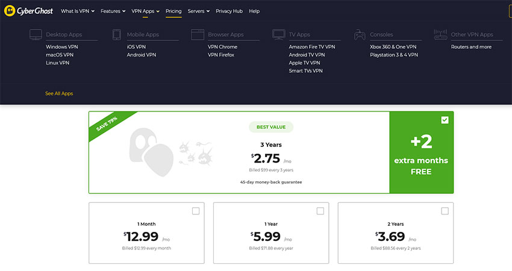Check the 2 Years plan checkbox
Screen dimensions: 512x271
click(x=445, y=211)
